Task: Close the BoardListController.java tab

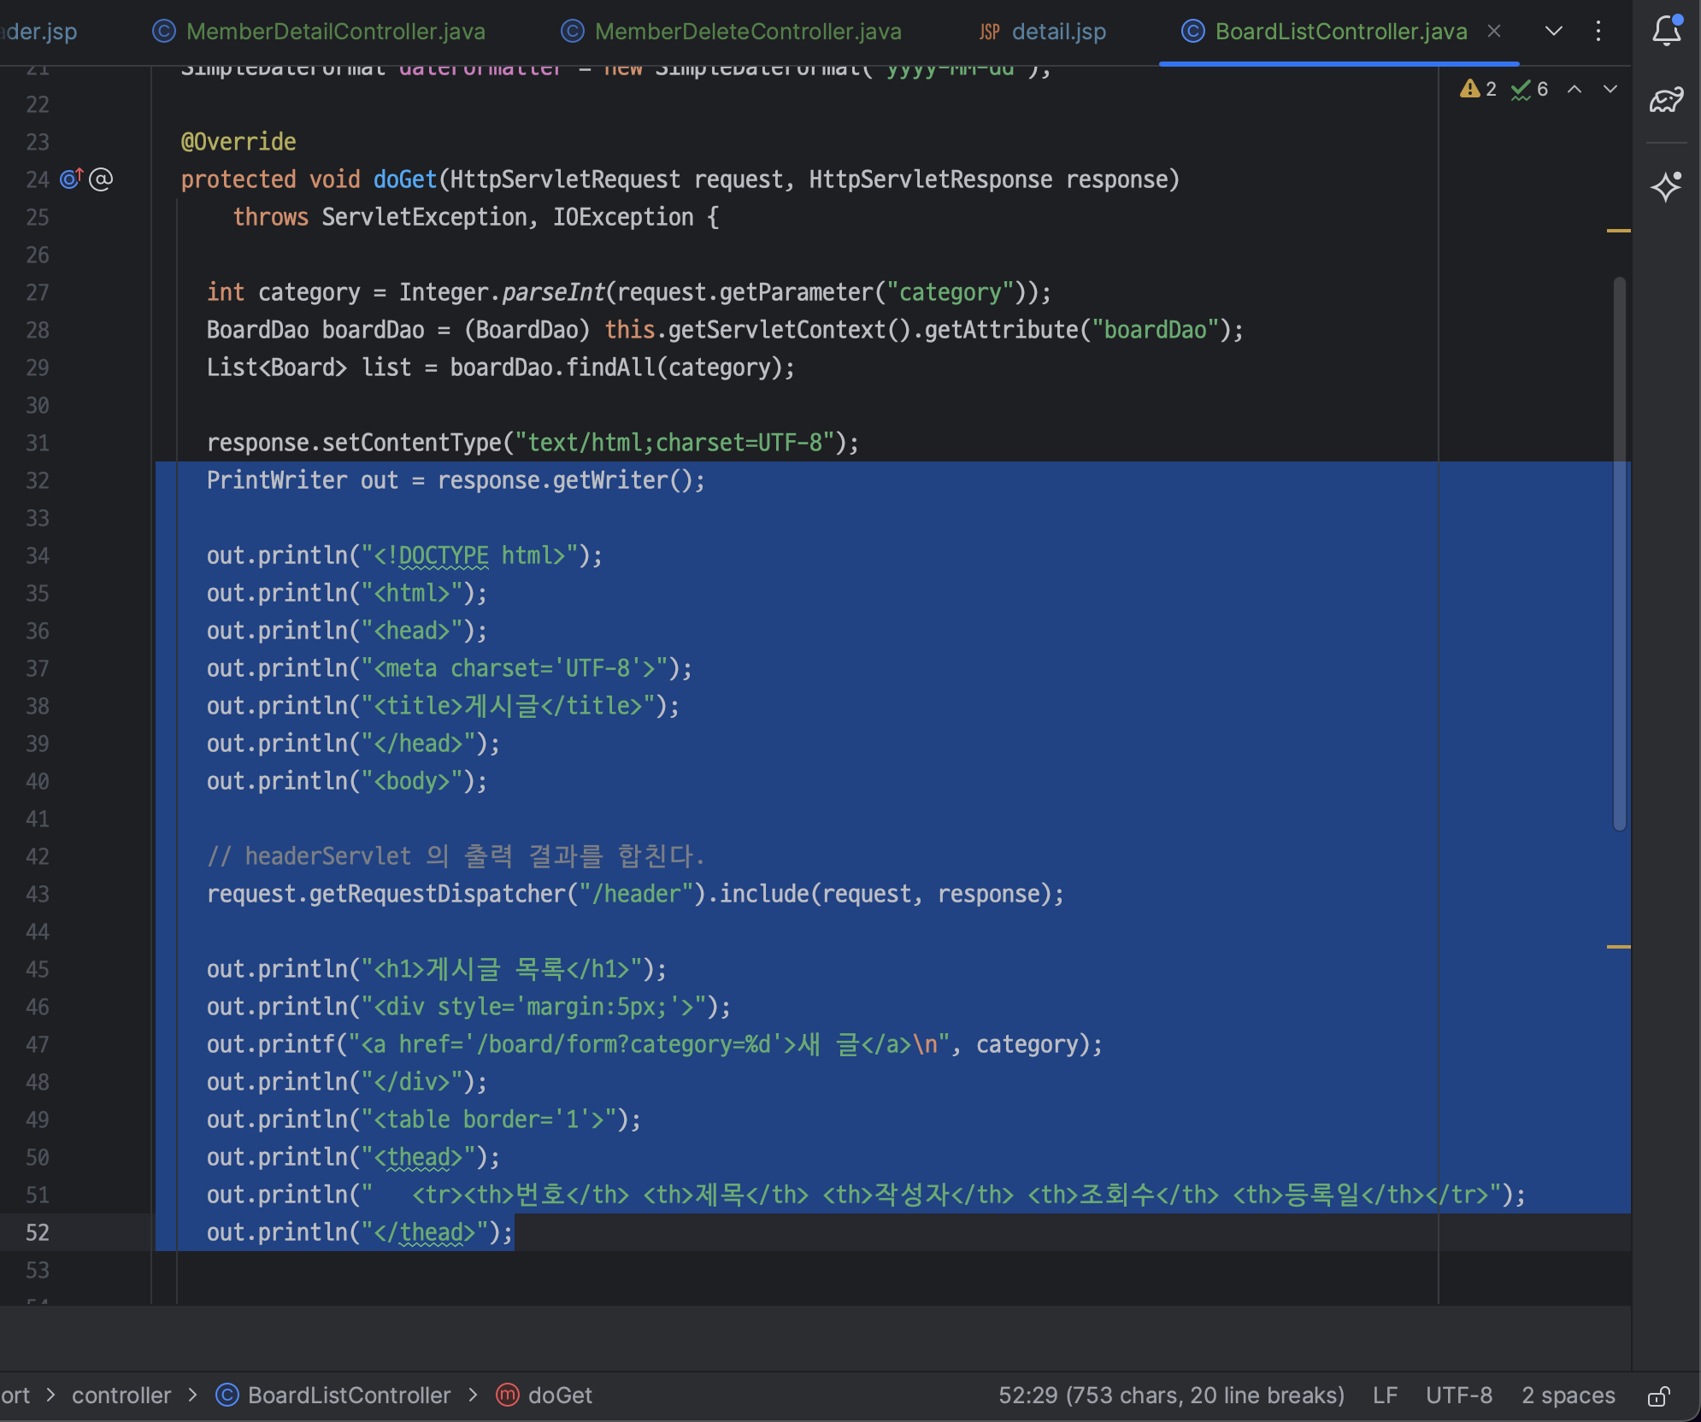Action: tap(1494, 32)
